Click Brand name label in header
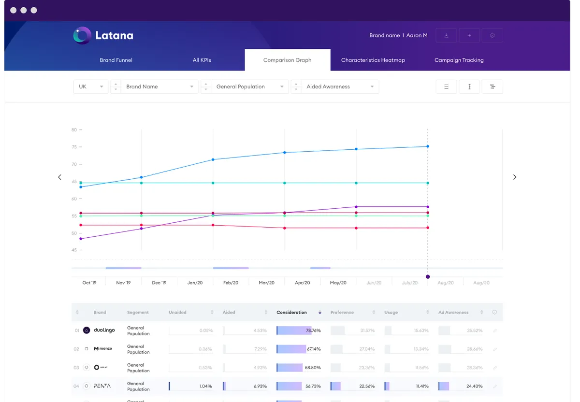 385,35
